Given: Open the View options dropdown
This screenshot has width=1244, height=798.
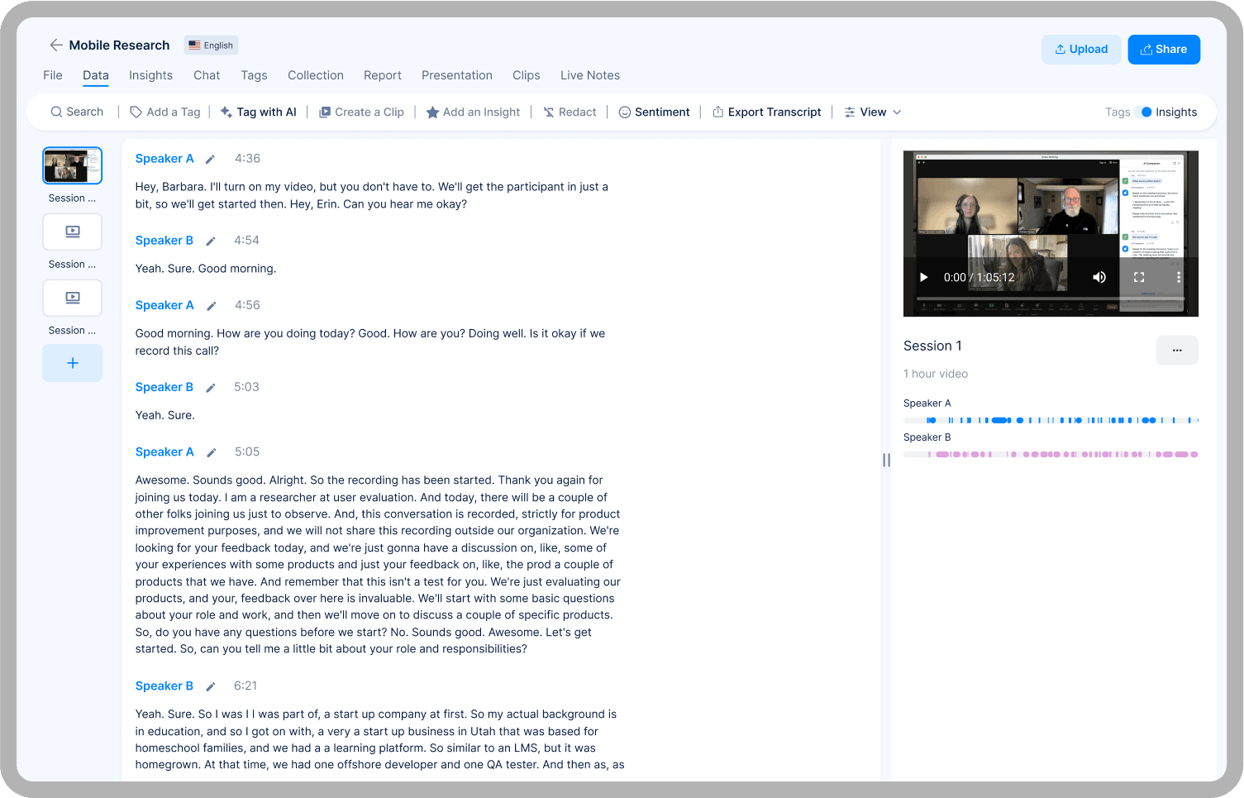Looking at the screenshot, I should 871,112.
